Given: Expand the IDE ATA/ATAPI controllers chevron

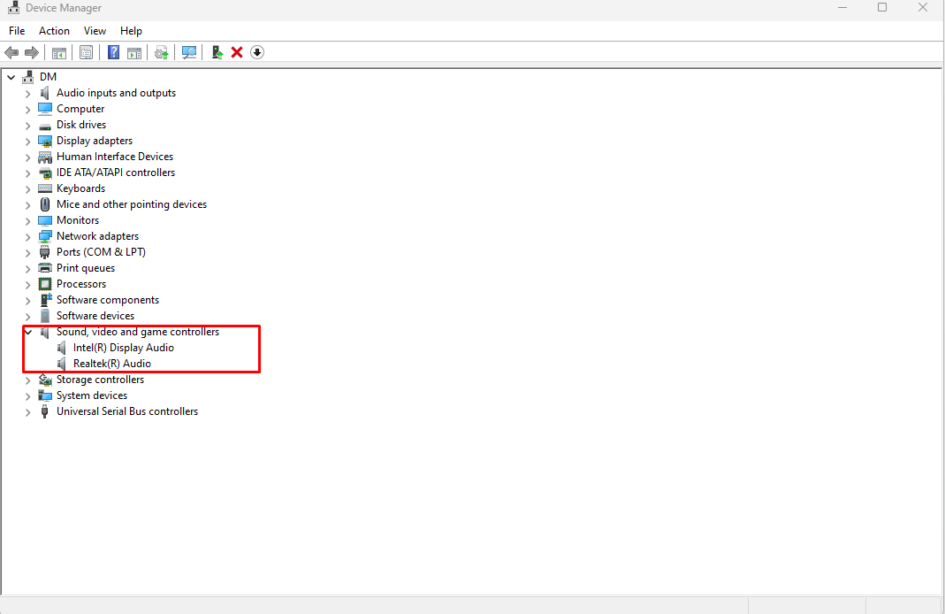Looking at the screenshot, I should (27, 173).
